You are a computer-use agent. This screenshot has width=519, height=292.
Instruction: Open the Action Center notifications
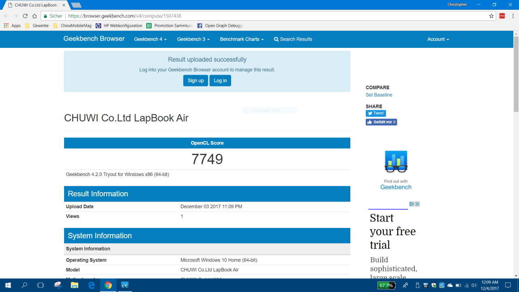pyautogui.click(x=508, y=285)
